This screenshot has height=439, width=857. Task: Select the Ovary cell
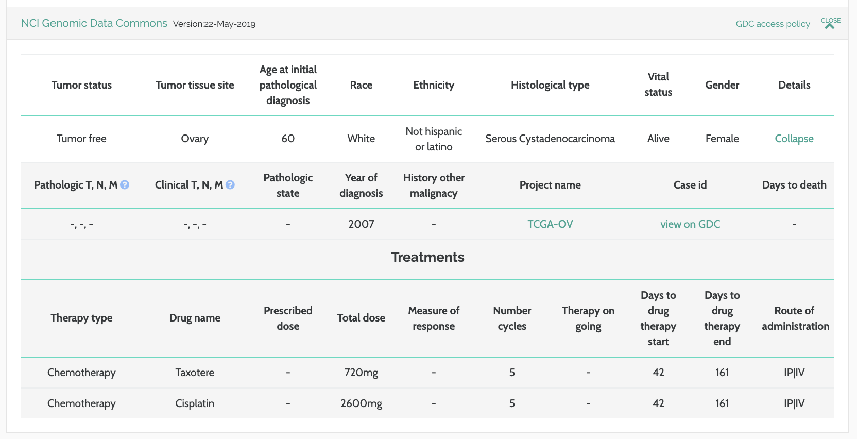(195, 139)
